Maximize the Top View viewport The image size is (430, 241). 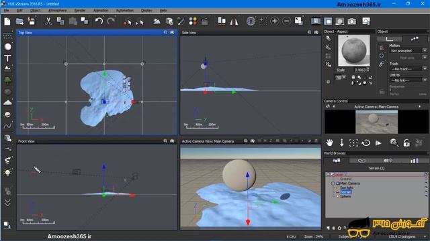(x=172, y=33)
